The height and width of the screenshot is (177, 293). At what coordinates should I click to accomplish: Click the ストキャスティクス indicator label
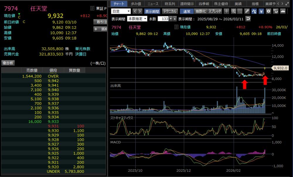[x=122, y=118]
